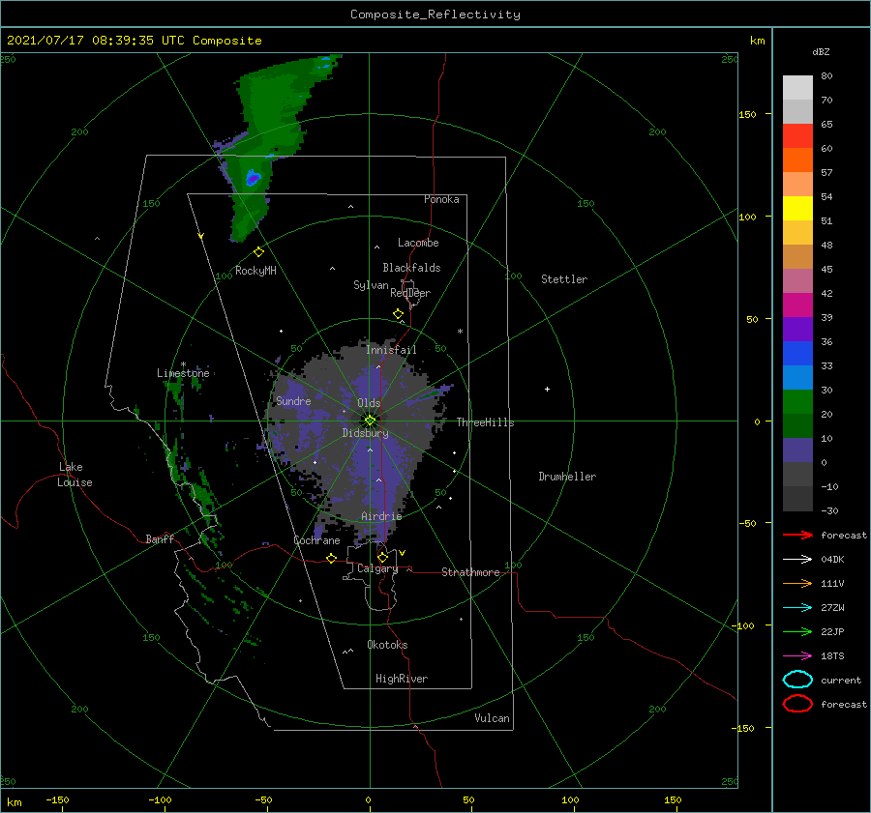Click the yellow station marker near RedDeer

399,314
